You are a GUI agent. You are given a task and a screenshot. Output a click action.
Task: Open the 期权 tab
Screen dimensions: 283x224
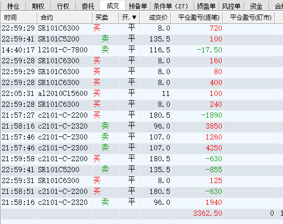pos(38,6)
